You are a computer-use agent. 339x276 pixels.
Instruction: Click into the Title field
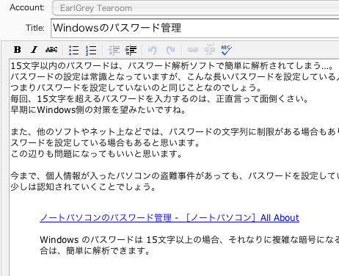click(195, 28)
